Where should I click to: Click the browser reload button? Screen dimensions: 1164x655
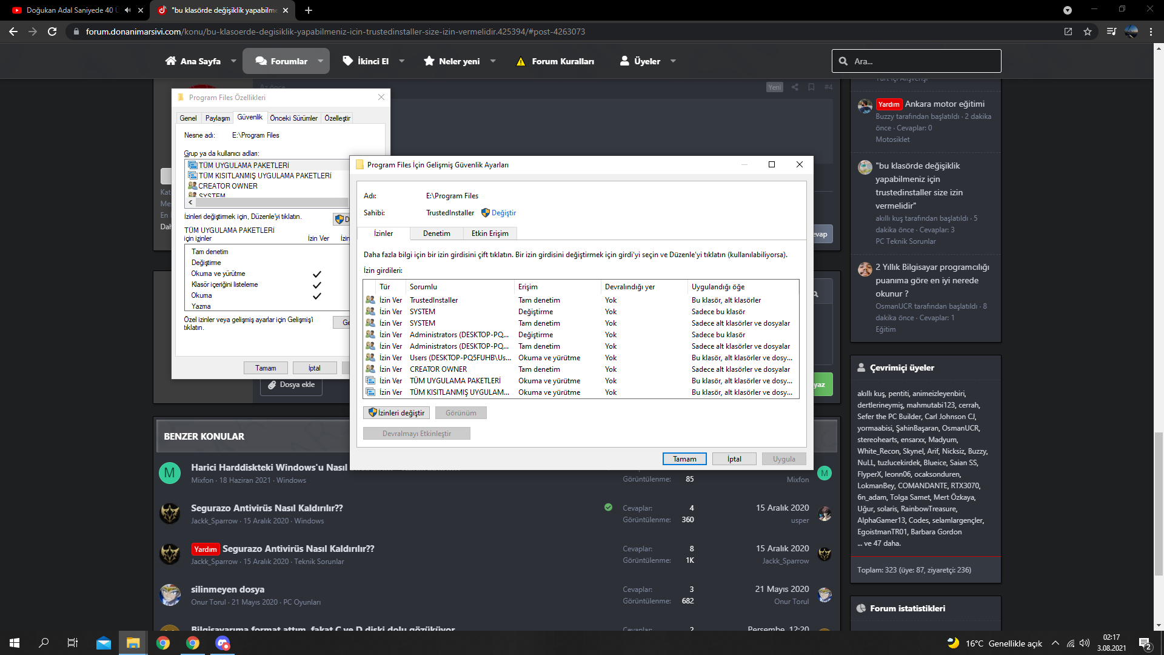tap(52, 32)
